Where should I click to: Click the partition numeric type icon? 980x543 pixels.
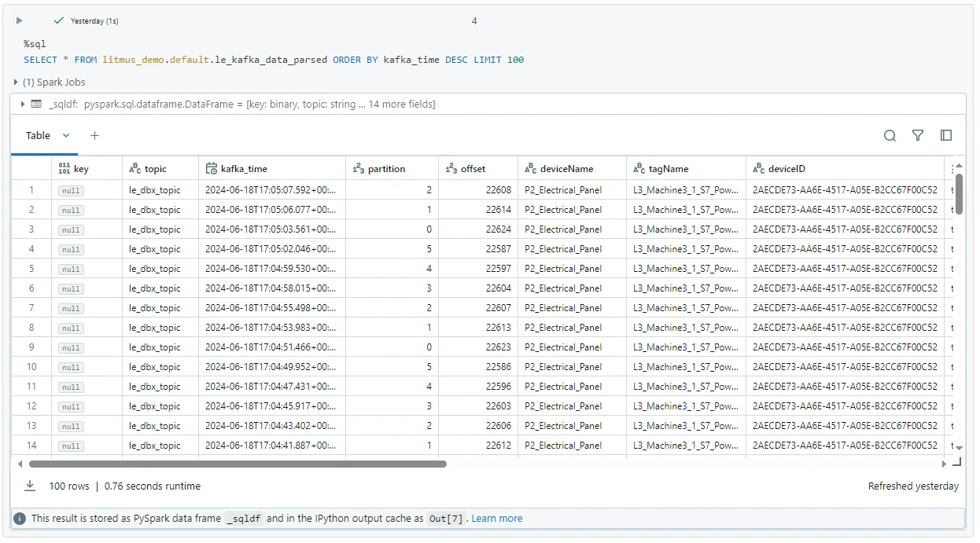tap(359, 168)
